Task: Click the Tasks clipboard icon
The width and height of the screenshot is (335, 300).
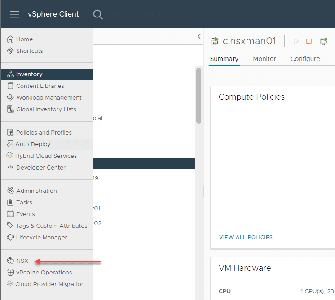Action: click(10, 202)
